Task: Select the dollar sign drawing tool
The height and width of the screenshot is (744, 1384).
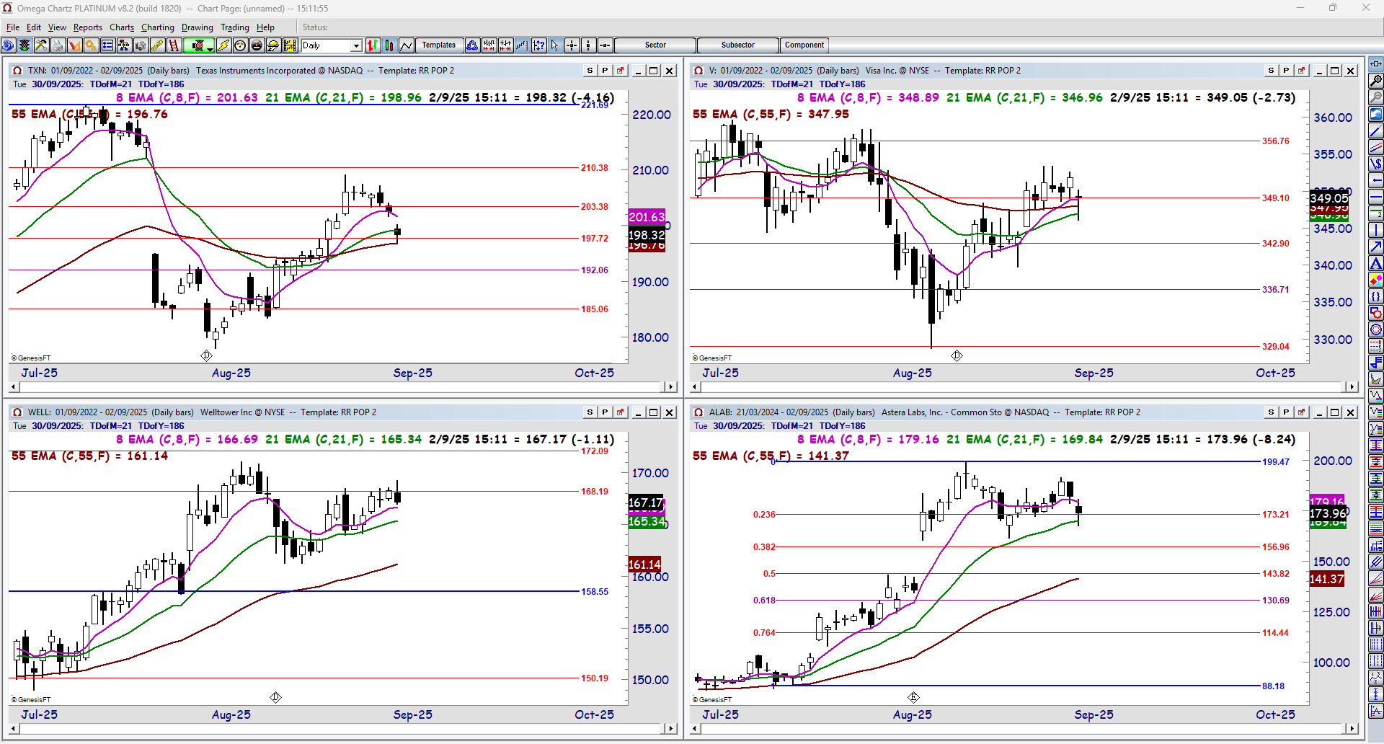Action: [1376, 164]
